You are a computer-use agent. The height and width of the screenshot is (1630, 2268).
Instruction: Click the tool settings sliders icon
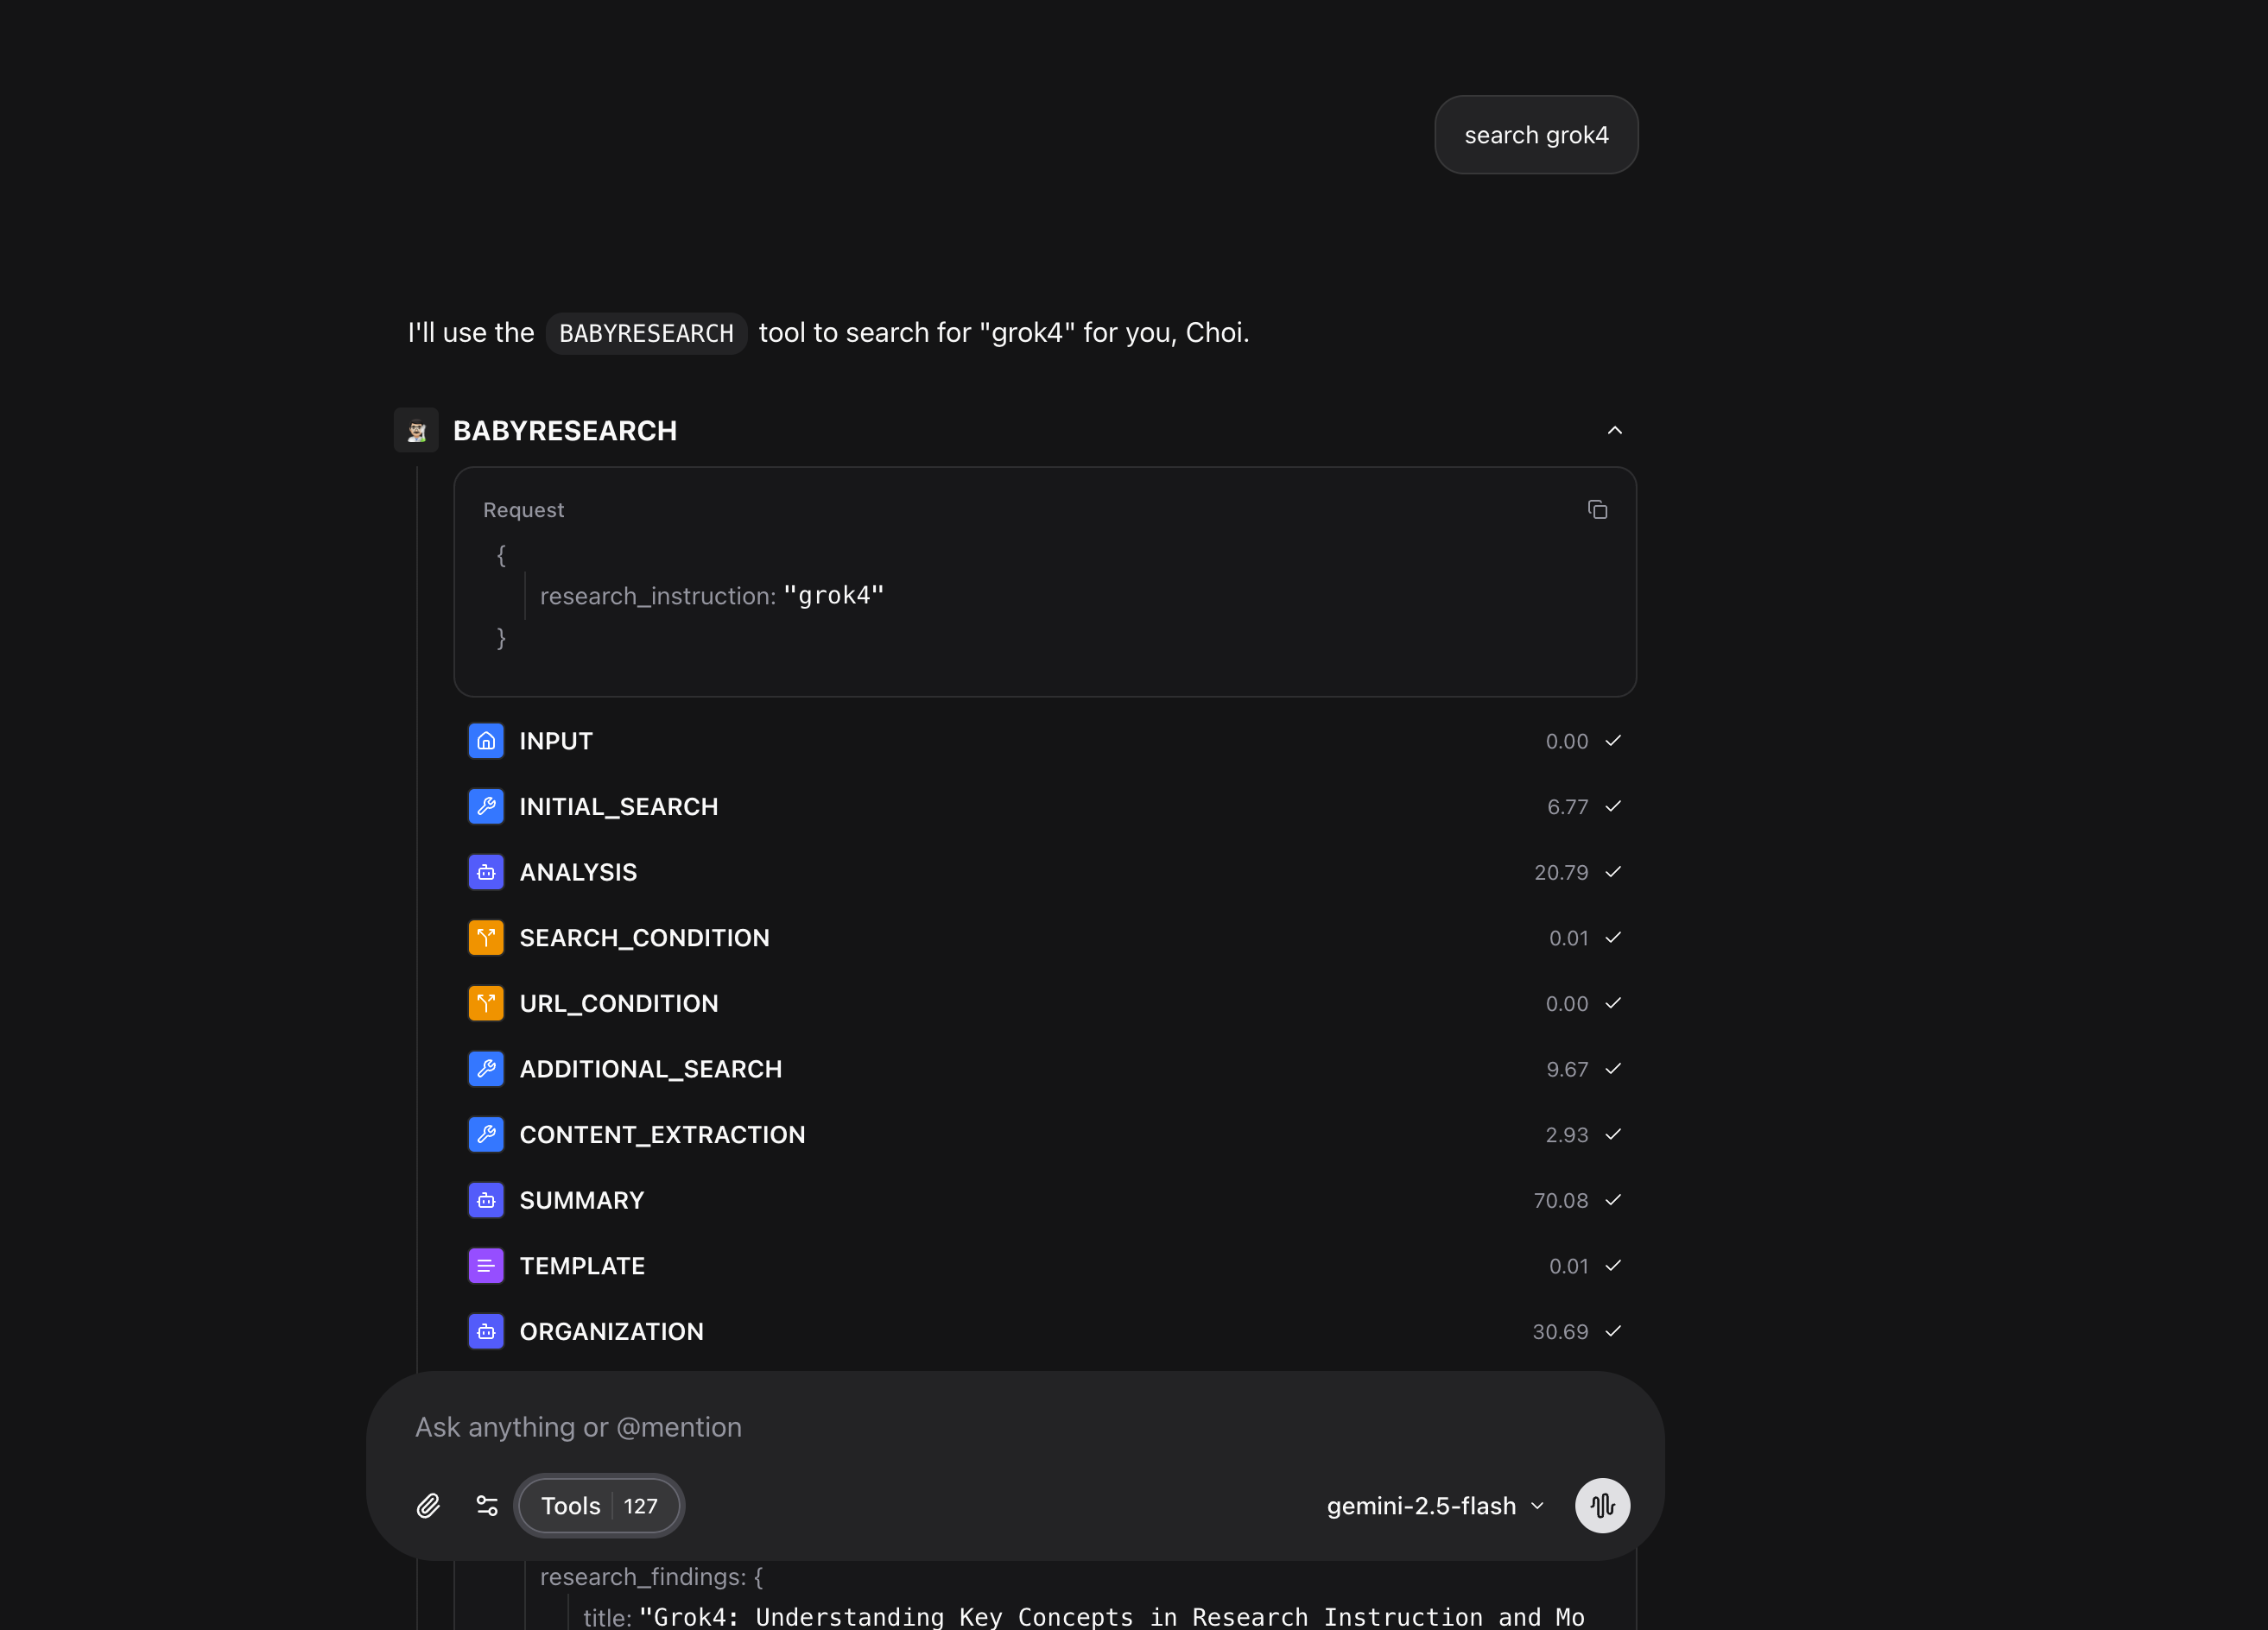click(487, 1505)
